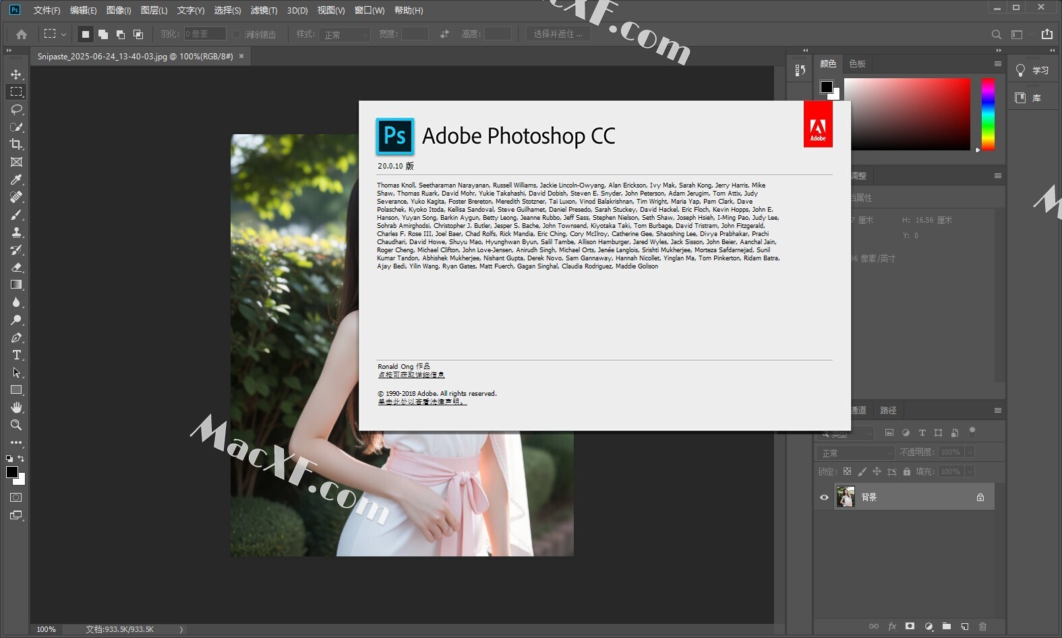The width and height of the screenshot is (1062, 638).
Task: Reset to default foreground and background colors
Action: (x=9, y=458)
